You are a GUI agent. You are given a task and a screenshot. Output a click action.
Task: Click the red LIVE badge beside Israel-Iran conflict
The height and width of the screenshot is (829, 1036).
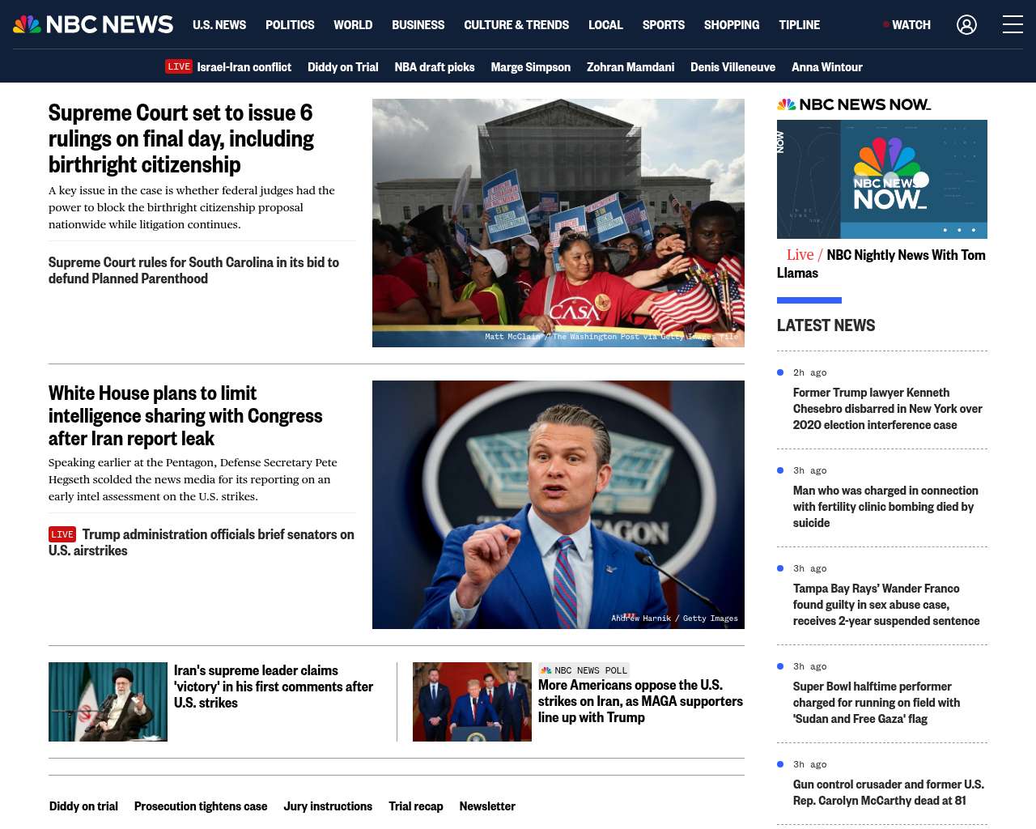point(179,66)
